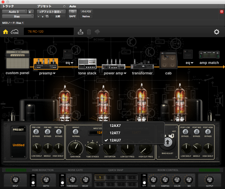Click the previous preset minus button
The width and height of the screenshot is (225, 189).
(x=38, y=16)
